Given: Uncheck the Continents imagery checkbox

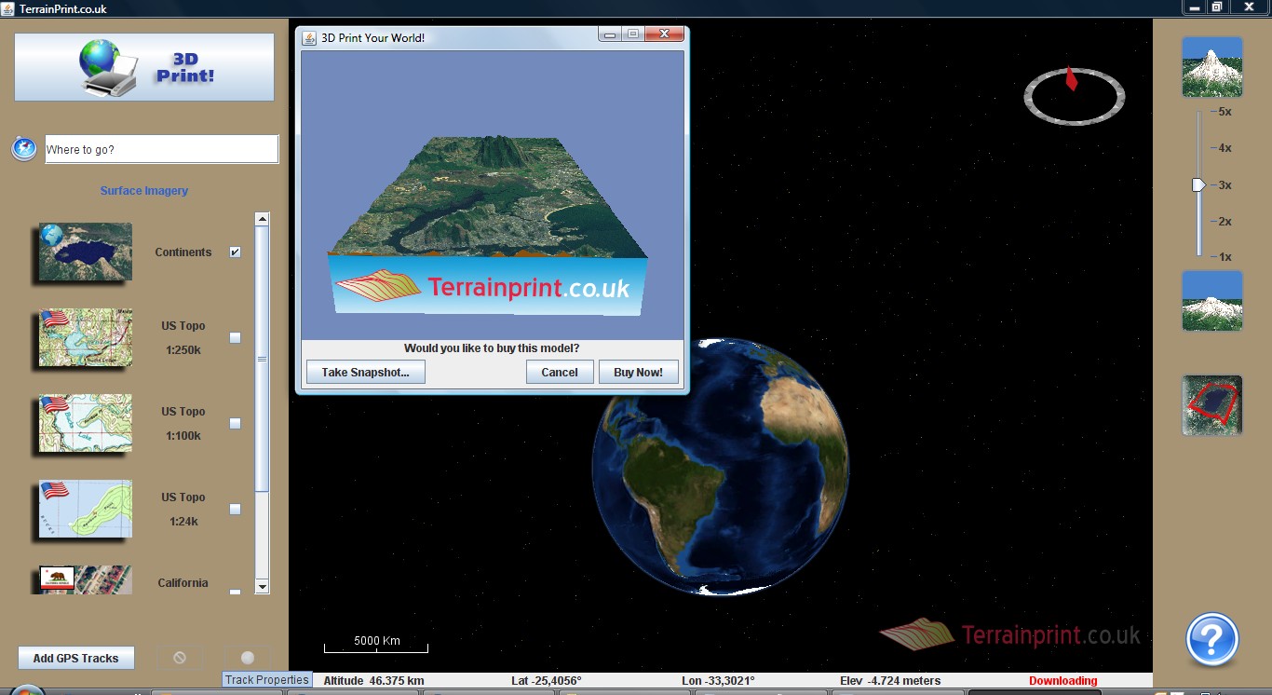Looking at the screenshot, I should click(x=235, y=252).
